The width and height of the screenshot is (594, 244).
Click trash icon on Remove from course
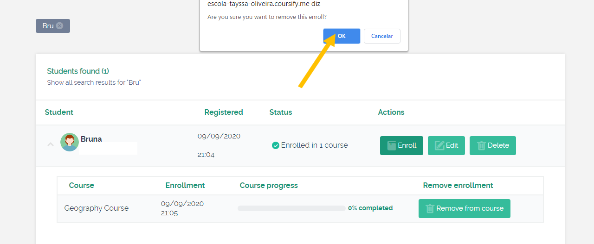430,208
